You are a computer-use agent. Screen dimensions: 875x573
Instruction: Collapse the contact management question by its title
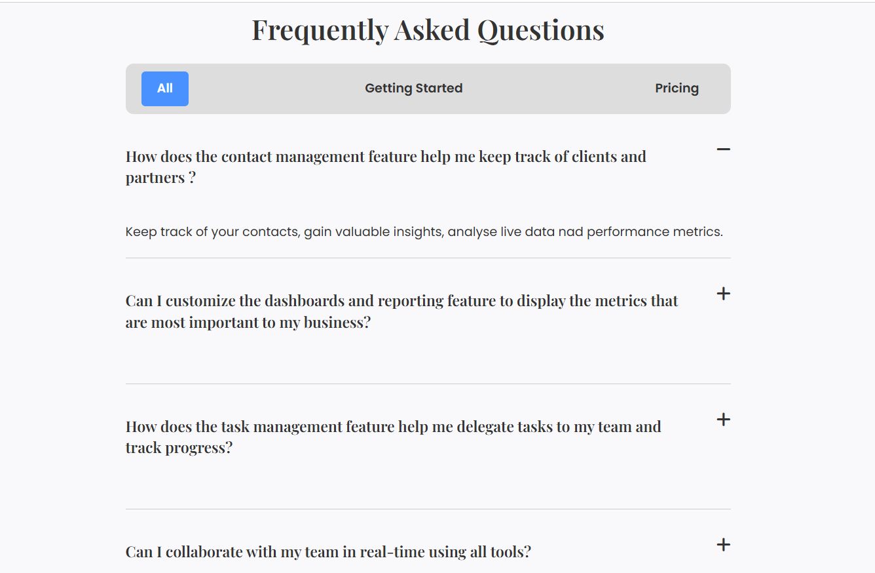[x=385, y=157]
